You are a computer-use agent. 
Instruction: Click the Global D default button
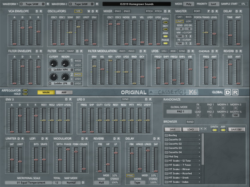click(227, 92)
